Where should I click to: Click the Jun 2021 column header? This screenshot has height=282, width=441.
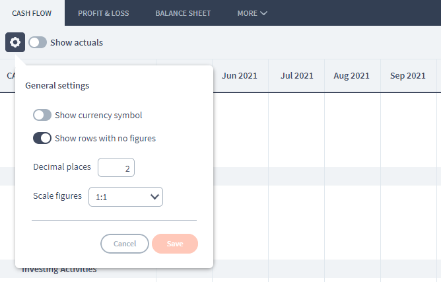point(240,76)
